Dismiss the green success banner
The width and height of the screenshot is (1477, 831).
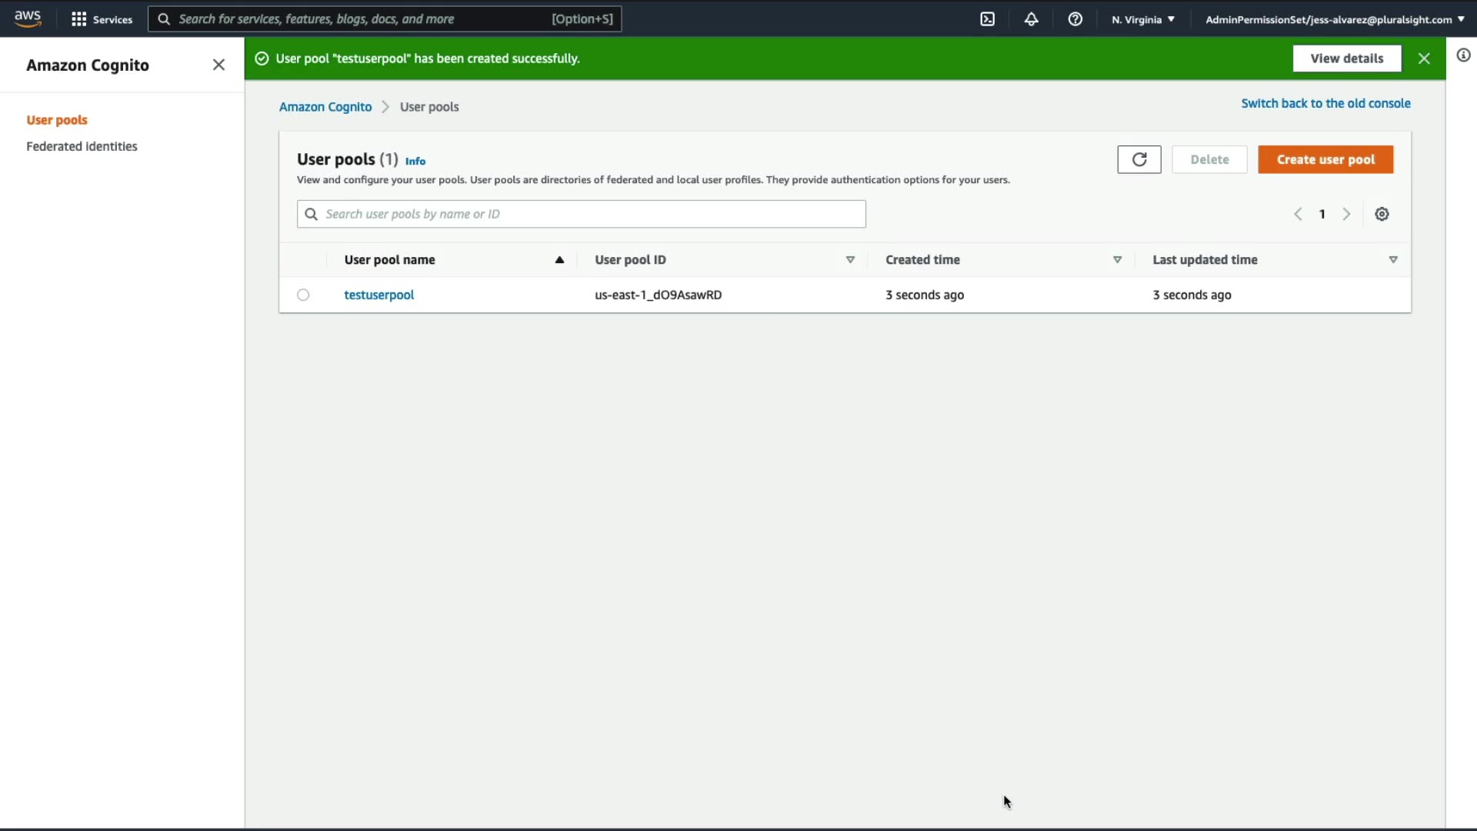tap(1424, 58)
